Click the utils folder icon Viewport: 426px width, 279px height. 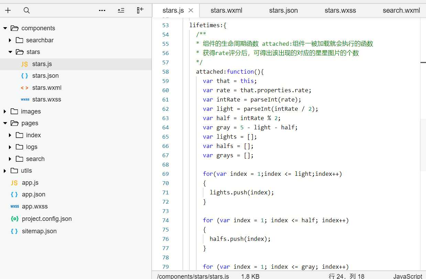tap(14, 171)
